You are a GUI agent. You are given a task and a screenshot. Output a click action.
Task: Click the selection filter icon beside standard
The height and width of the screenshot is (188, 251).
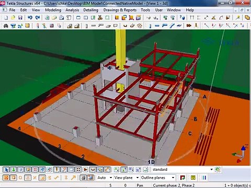[x=218, y=169]
